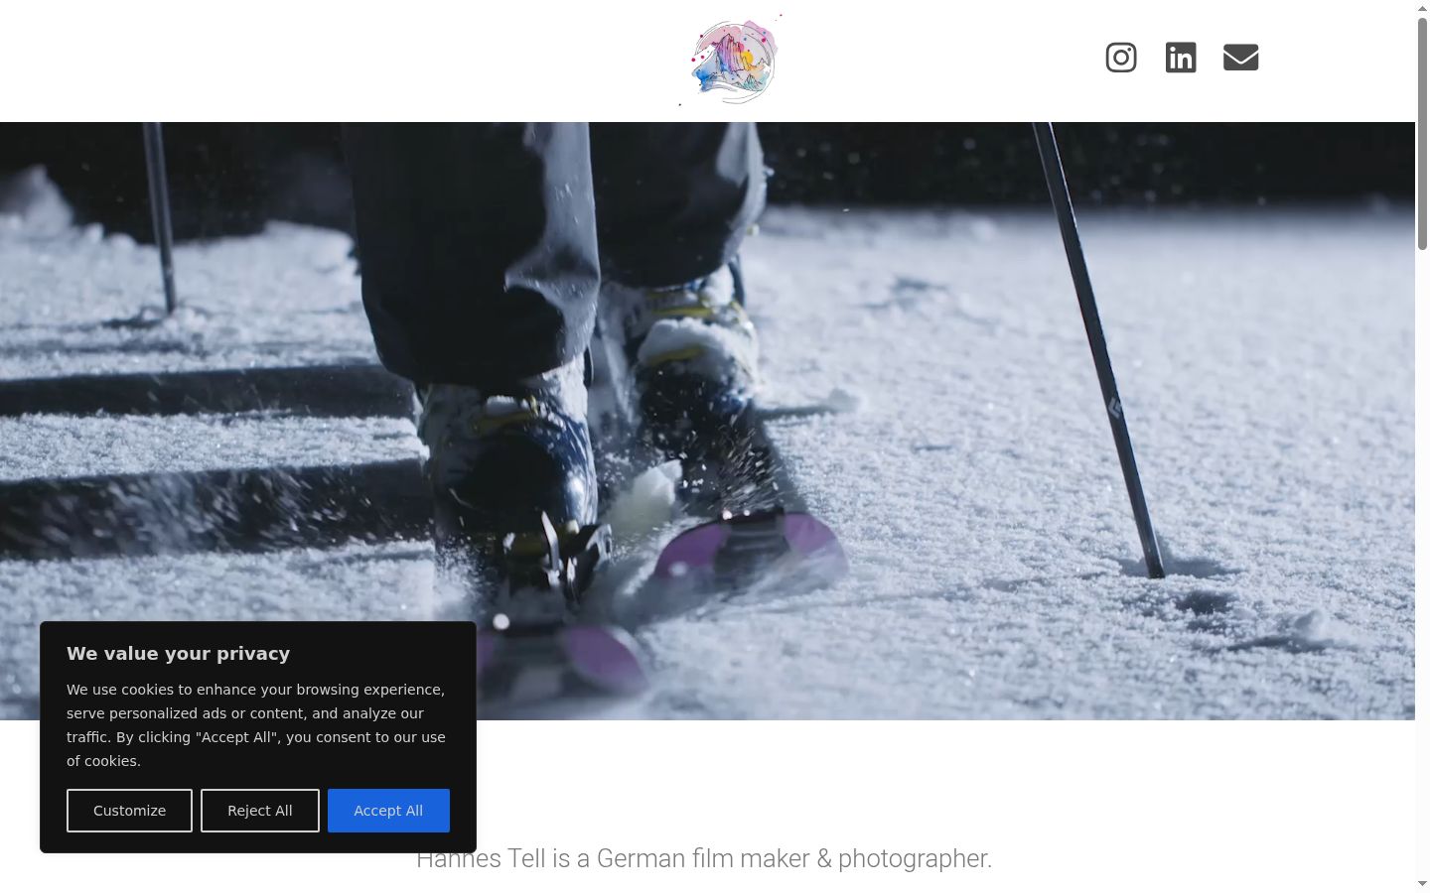The image size is (1430, 893).
Task: Click the scrollbar down arrow
Action: click(1422, 884)
